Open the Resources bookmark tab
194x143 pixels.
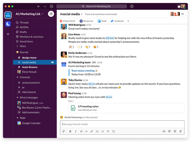coord(87,21)
